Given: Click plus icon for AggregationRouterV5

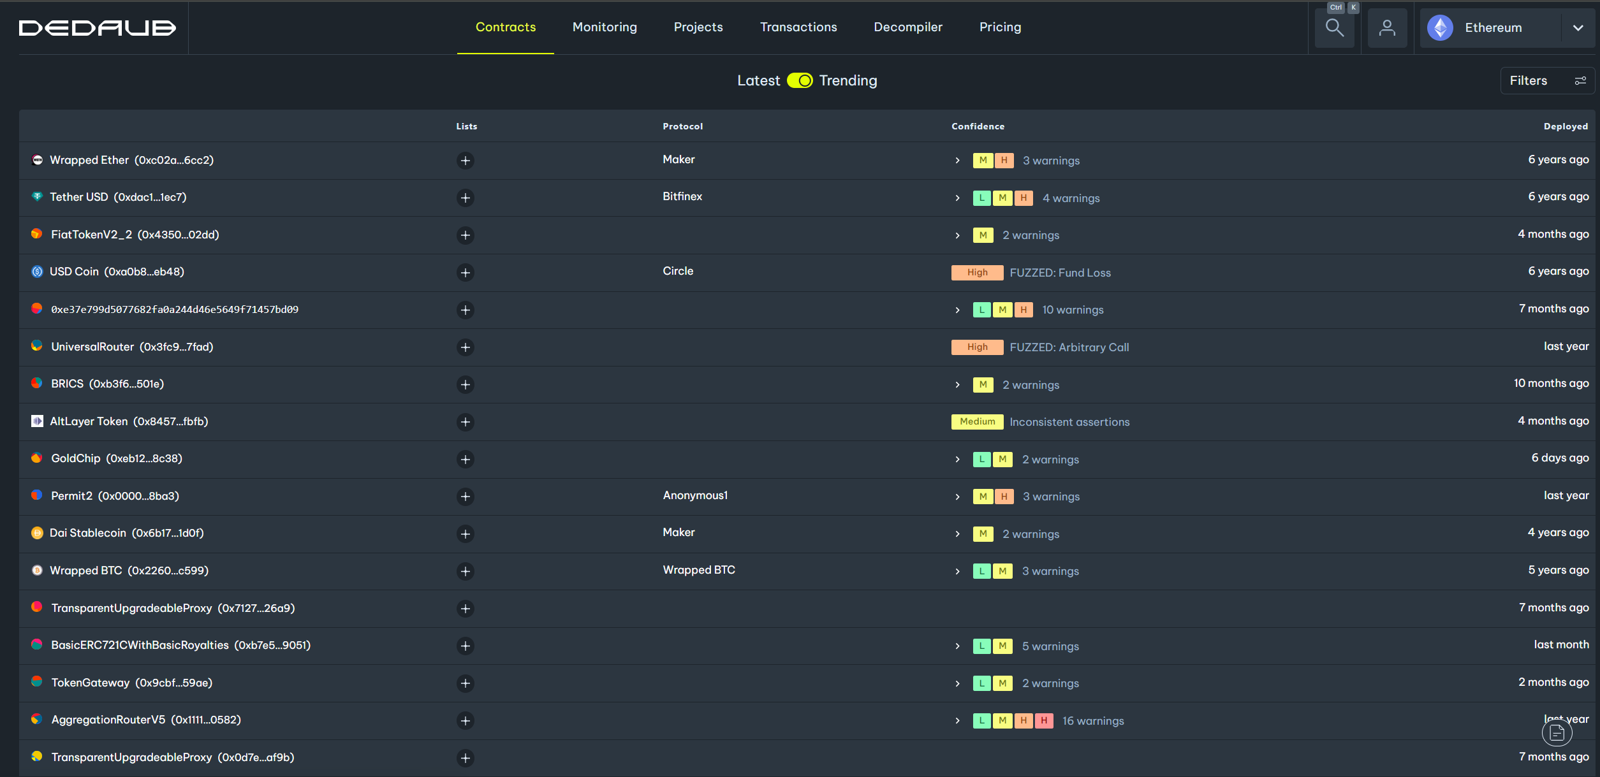Looking at the screenshot, I should pos(466,721).
